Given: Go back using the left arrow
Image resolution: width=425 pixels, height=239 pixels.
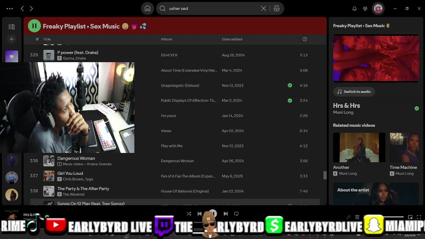Looking at the screenshot, I should 22,9.
